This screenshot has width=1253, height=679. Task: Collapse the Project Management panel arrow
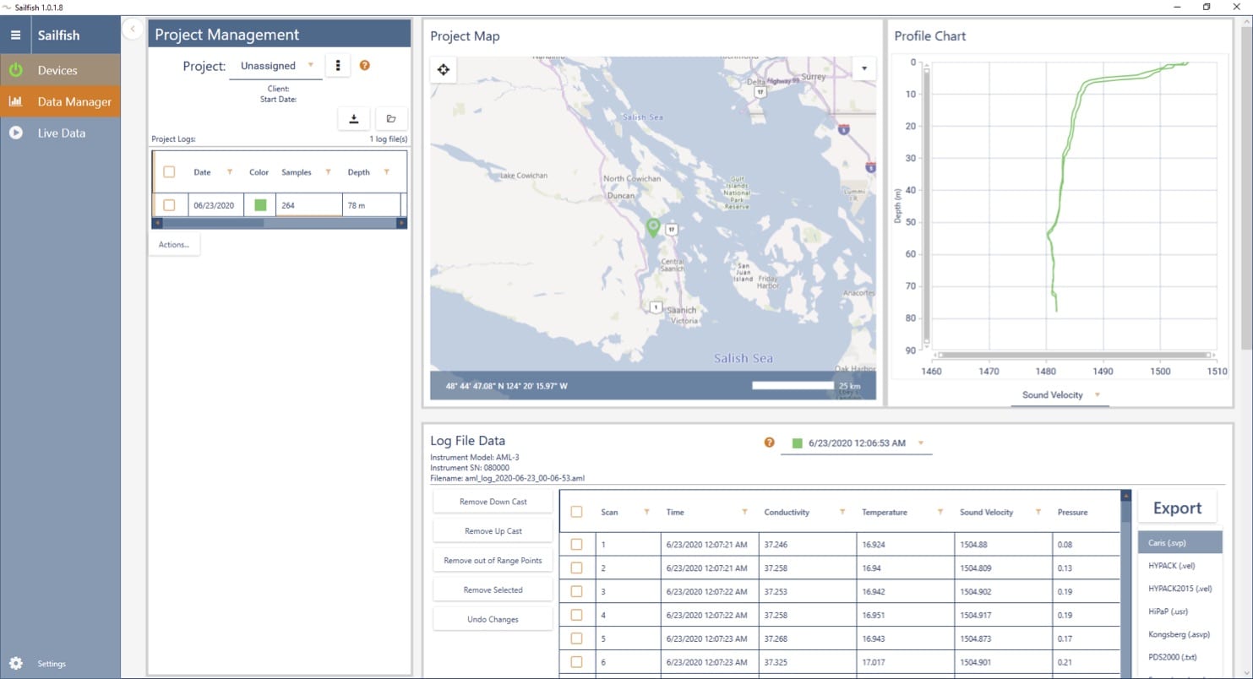(133, 29)
